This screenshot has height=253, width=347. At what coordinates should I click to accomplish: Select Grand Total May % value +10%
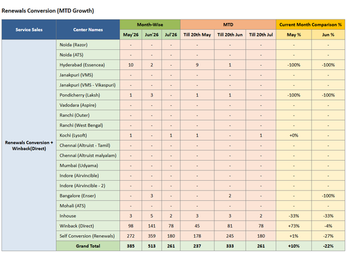click(x=294, y=246)
